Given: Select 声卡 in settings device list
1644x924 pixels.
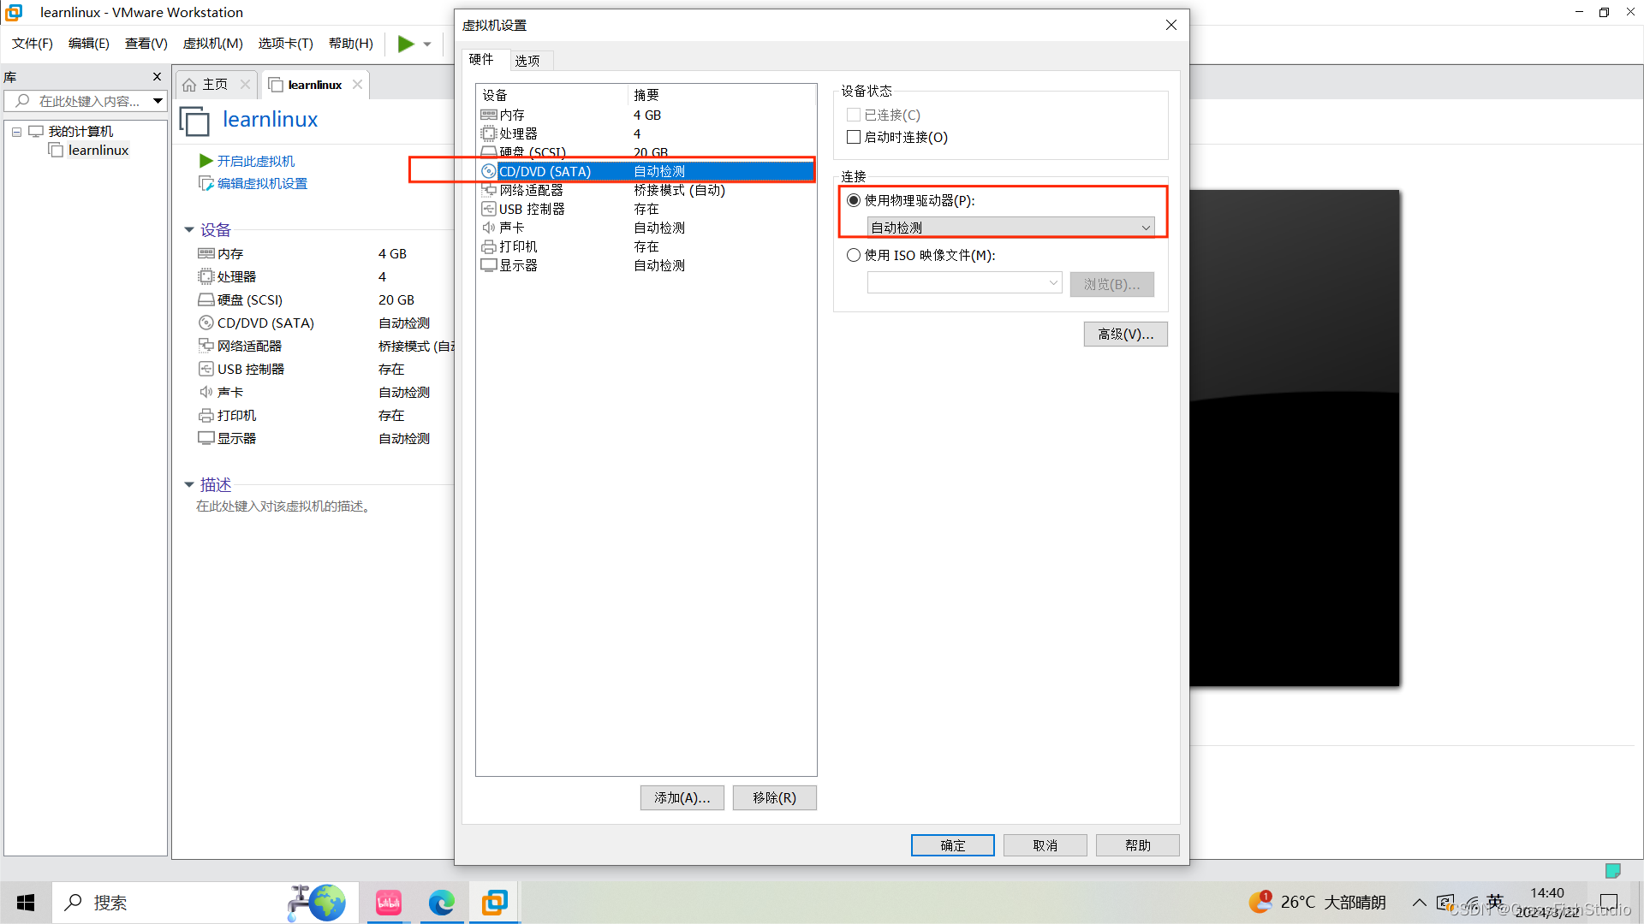Looking at the screenshot, I should coord(646,228).
